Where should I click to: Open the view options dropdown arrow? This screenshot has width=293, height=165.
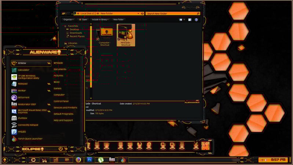[184, 20]
